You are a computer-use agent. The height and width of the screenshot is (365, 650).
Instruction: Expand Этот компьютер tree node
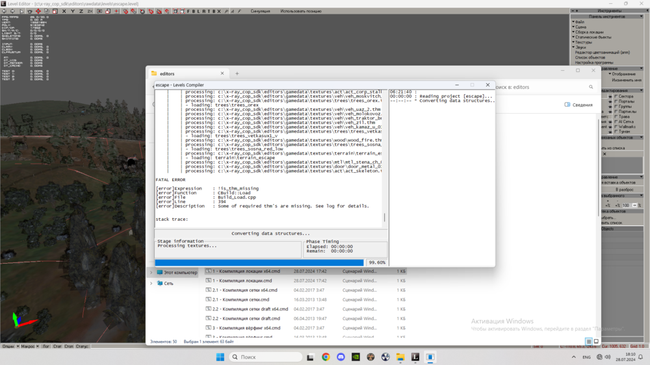coord(152,272)
